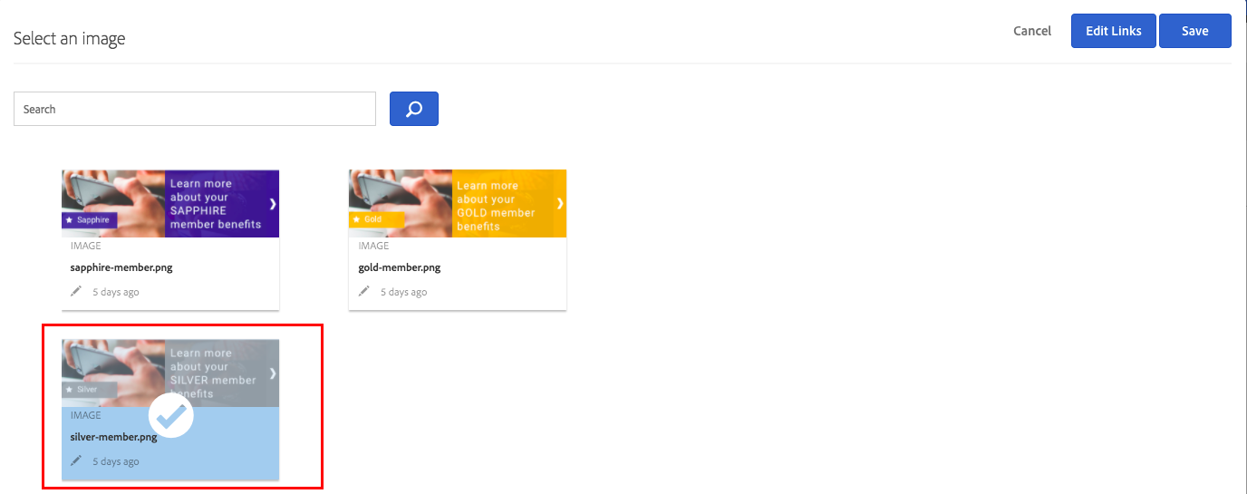Click the Cancel link
1247x494 pixels.
coord(1032,31)
